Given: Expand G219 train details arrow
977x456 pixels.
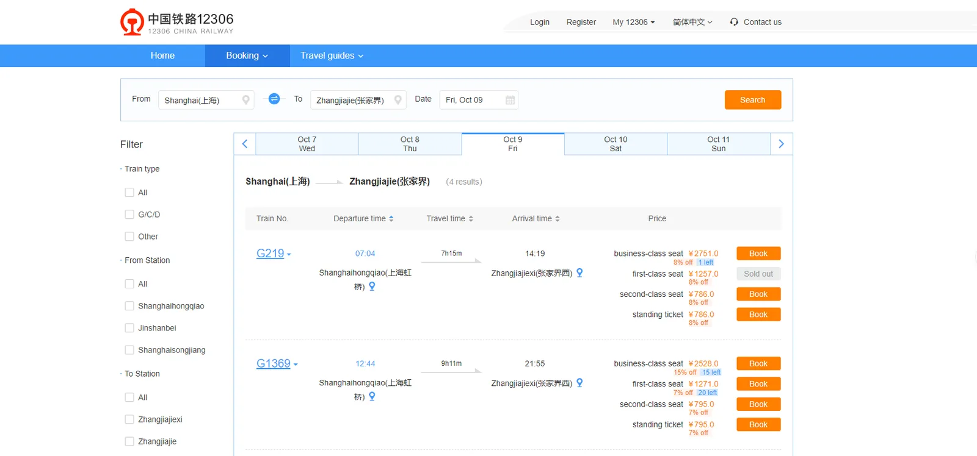Looking at the screenshot, I should pyautogui.click(x=289, y=255).
